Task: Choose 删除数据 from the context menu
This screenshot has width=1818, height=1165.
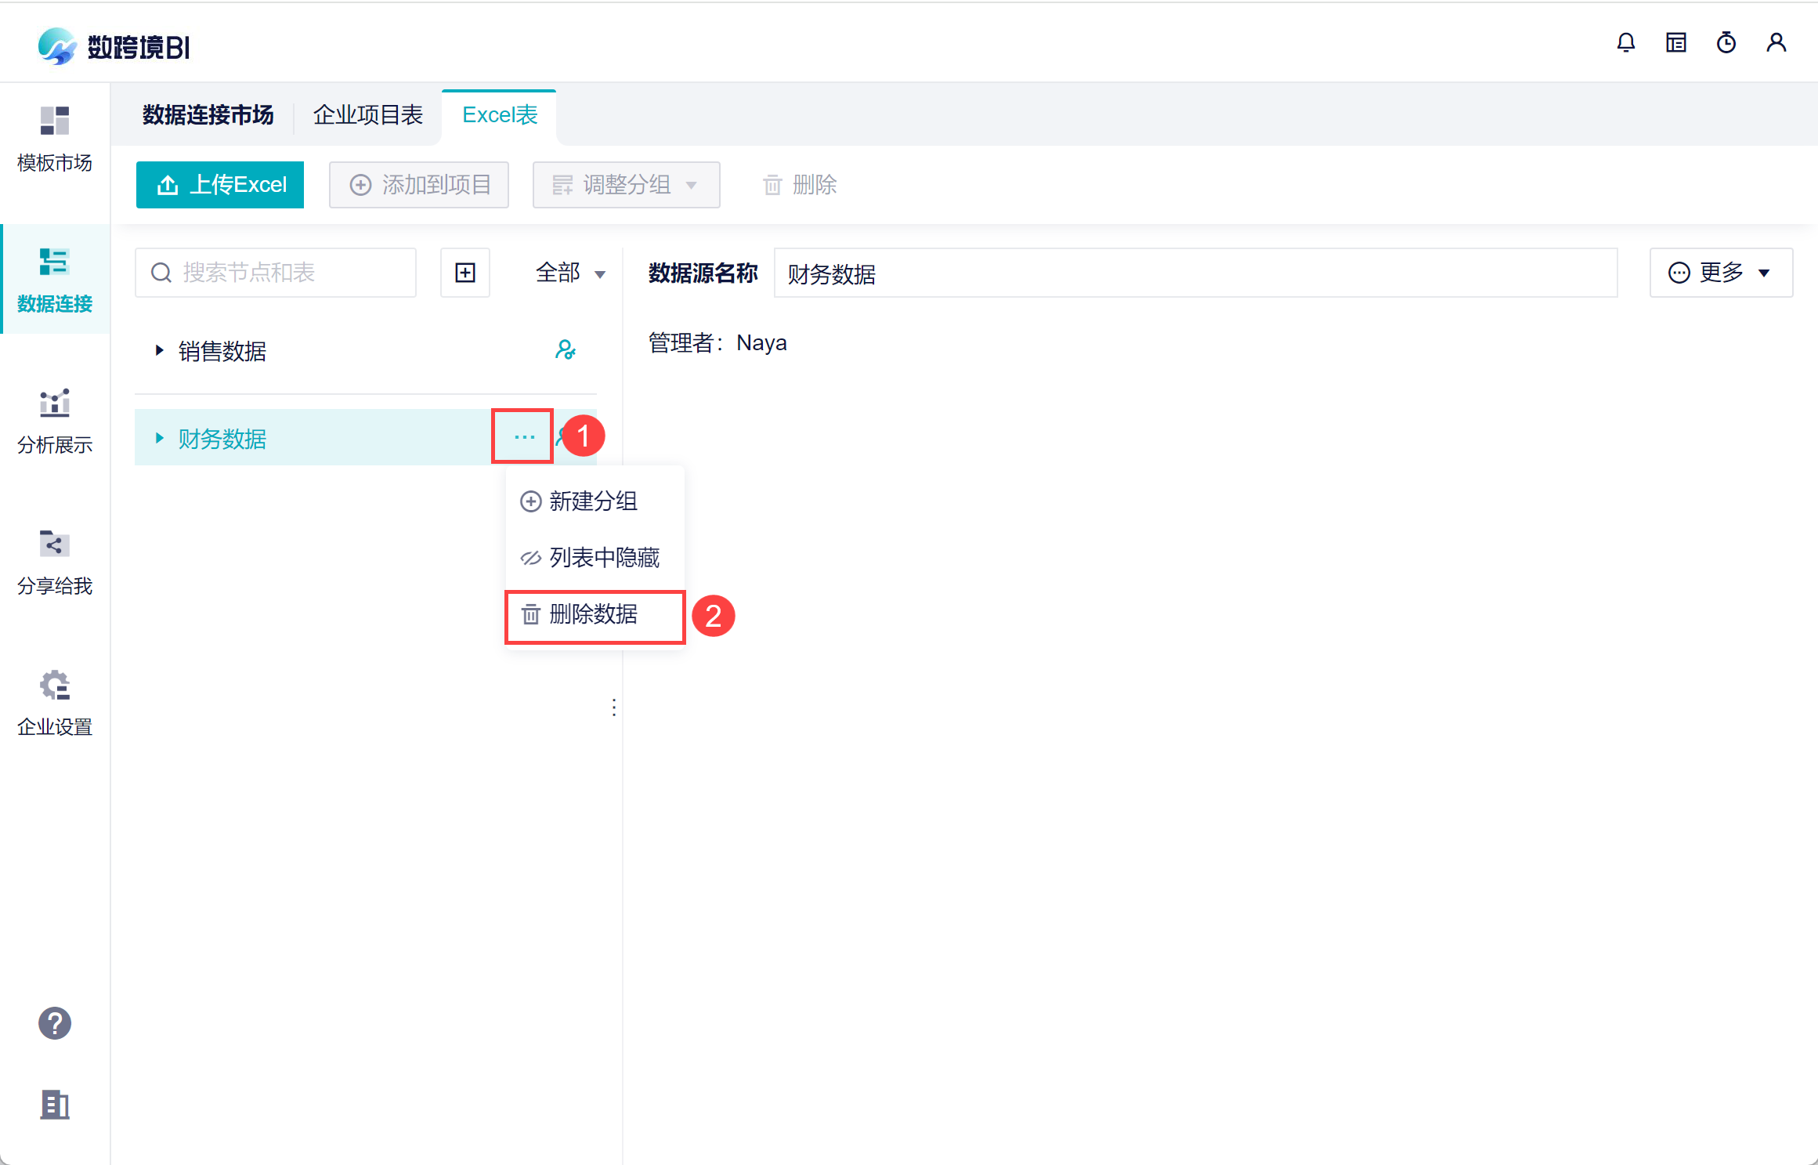Action: (x=594, y=615)
